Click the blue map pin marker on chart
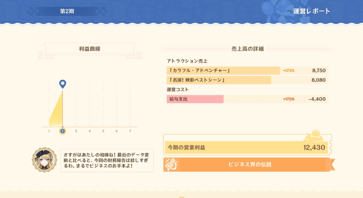 tap(63, 84)
